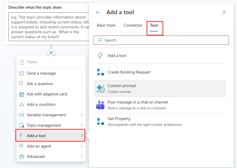
Task: Choose Ask with adaptive card
Action: [x=51, y=94]
